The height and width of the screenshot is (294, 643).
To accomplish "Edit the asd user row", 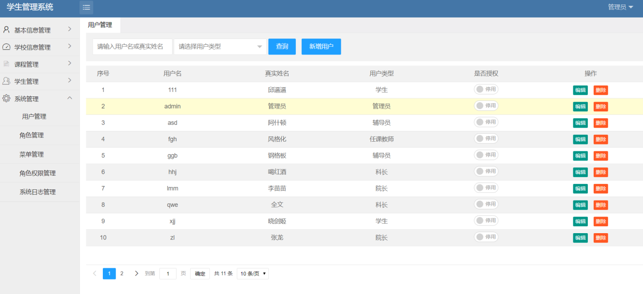I will pyautogui.click(x=580, y=123).
